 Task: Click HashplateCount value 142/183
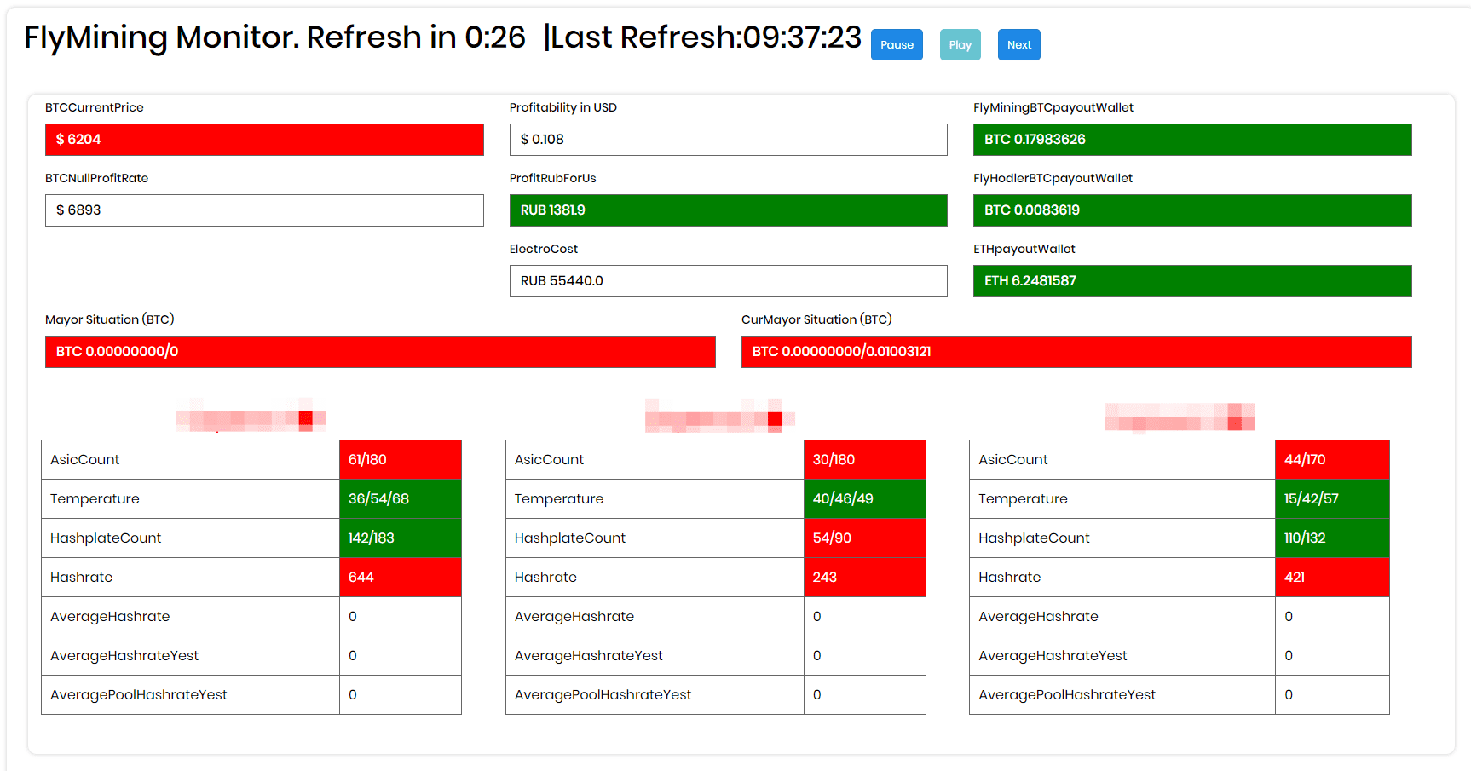401,538
